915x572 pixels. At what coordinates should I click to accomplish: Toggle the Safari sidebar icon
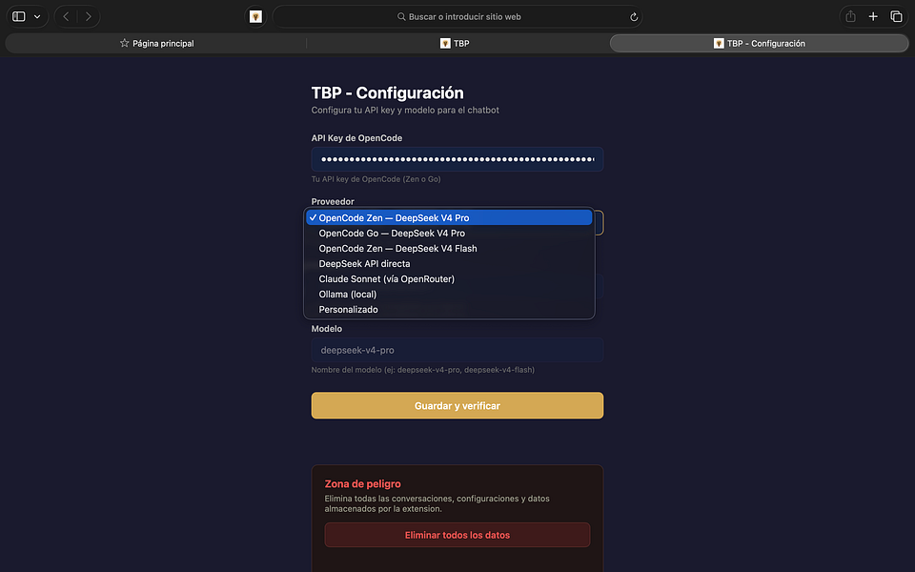coord(19,16)
